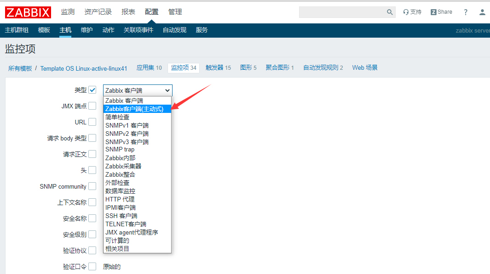Click the Share button

(x=441, y=12)
